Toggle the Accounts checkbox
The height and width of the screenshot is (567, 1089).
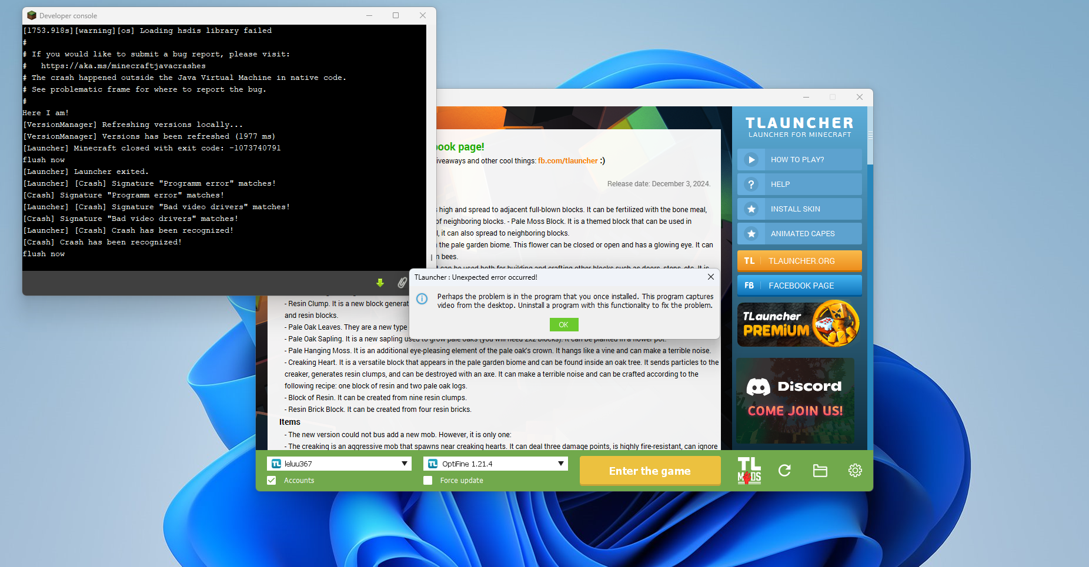[x=272, y=481]
